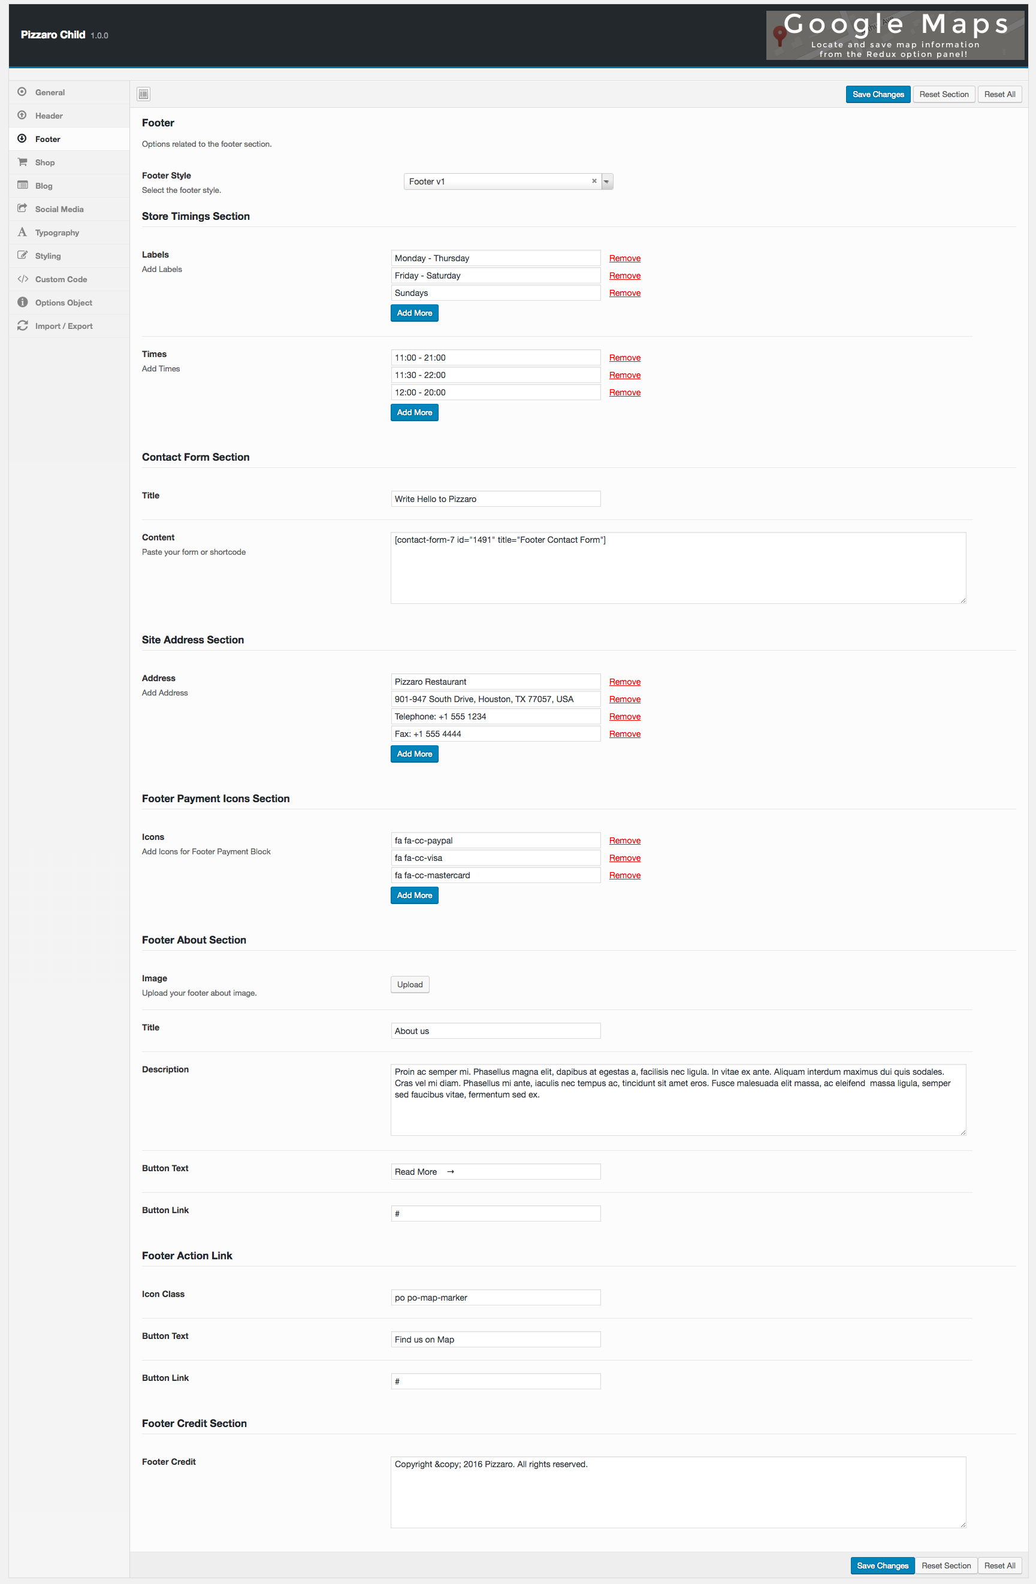Add More under store Times
Image resolution: width=1036 pixels, height=1584 pixels.
click(x=414, y=412)
